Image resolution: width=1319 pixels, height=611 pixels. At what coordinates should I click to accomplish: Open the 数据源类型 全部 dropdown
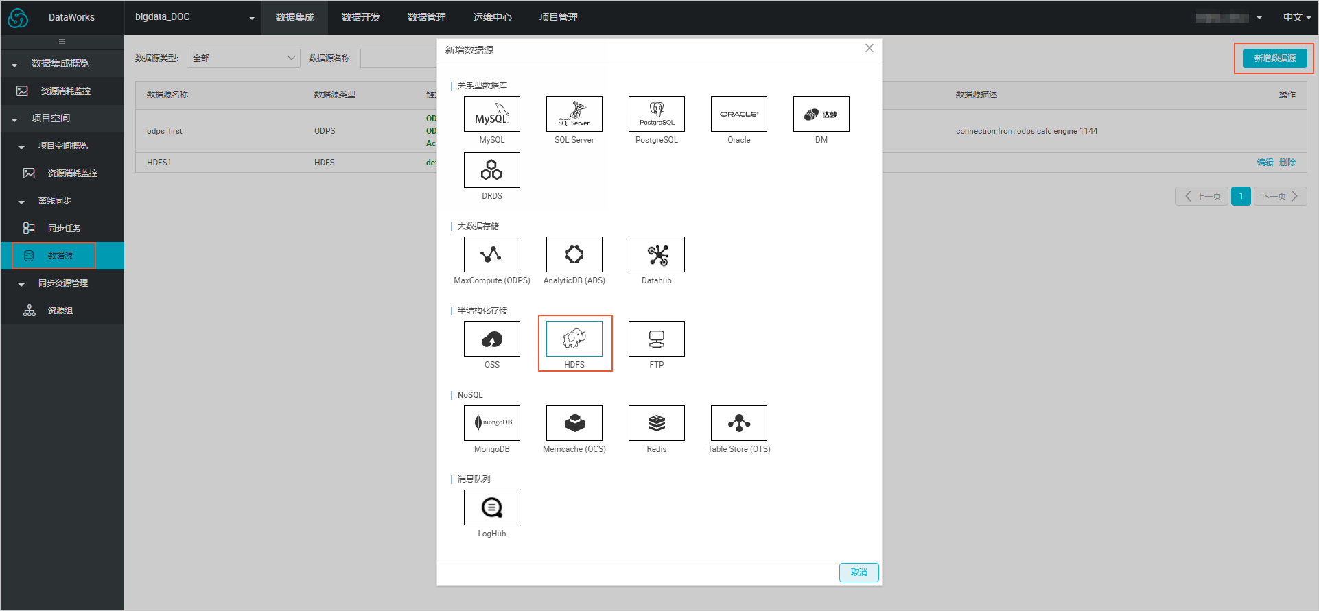pos(244,58)
